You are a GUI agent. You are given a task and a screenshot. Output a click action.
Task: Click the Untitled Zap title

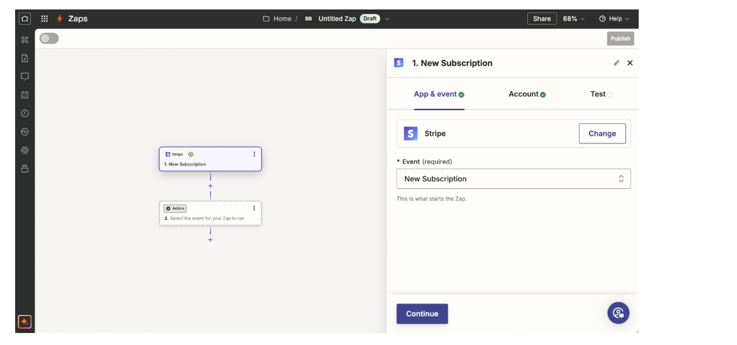click(x=337, y=19)
